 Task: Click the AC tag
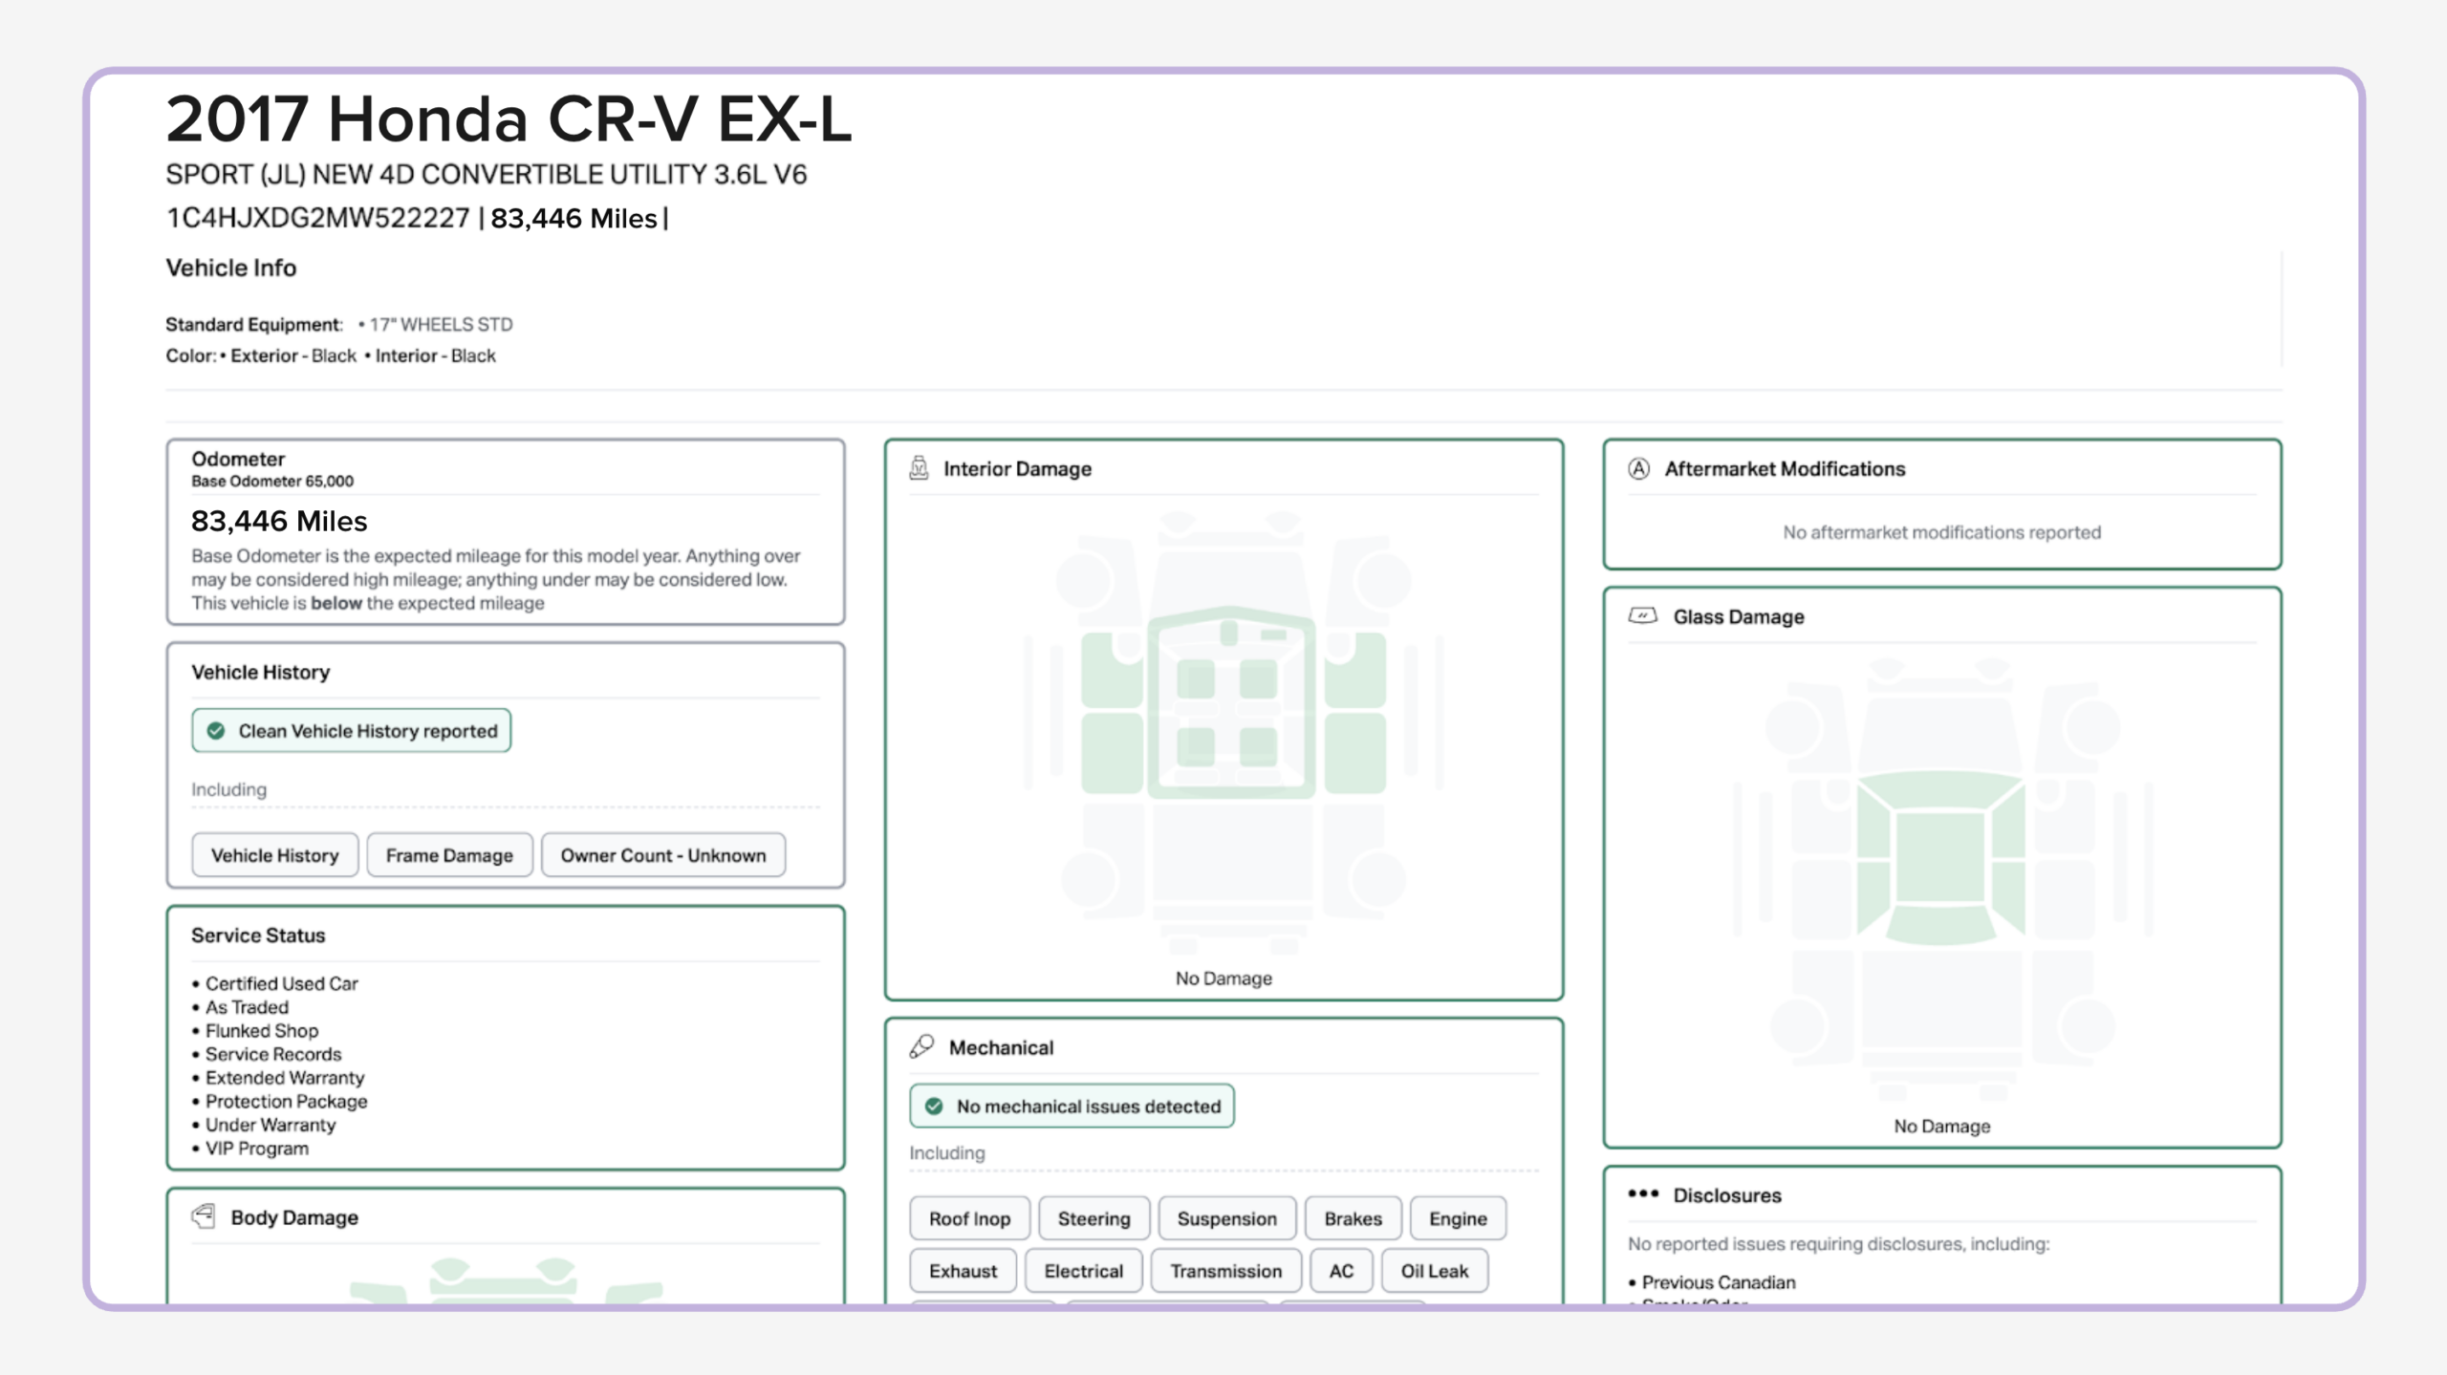click(x=1341, y=1271)
